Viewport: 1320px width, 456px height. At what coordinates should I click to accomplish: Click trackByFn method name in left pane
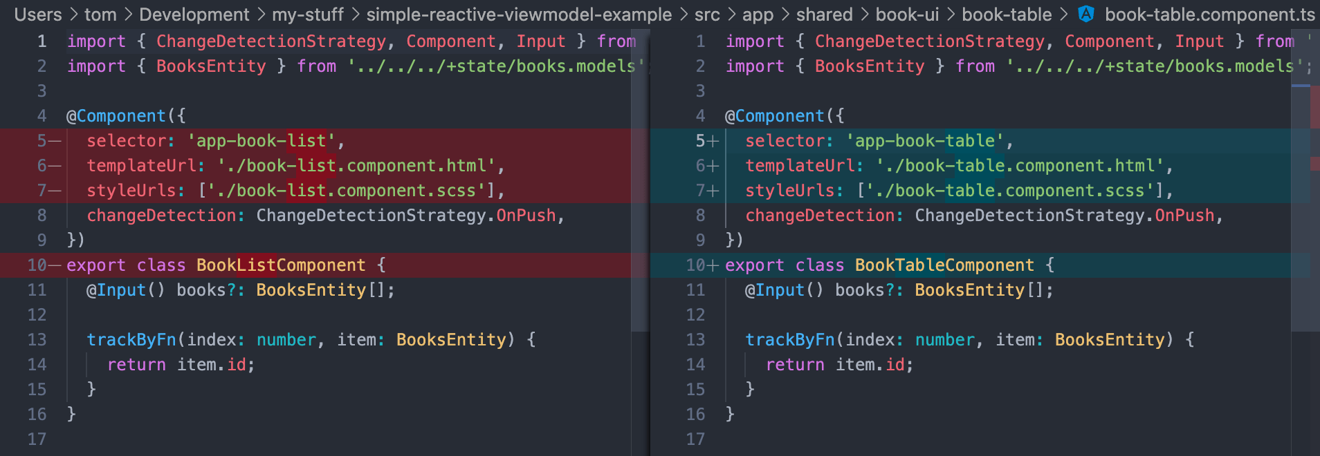(131, 340)
